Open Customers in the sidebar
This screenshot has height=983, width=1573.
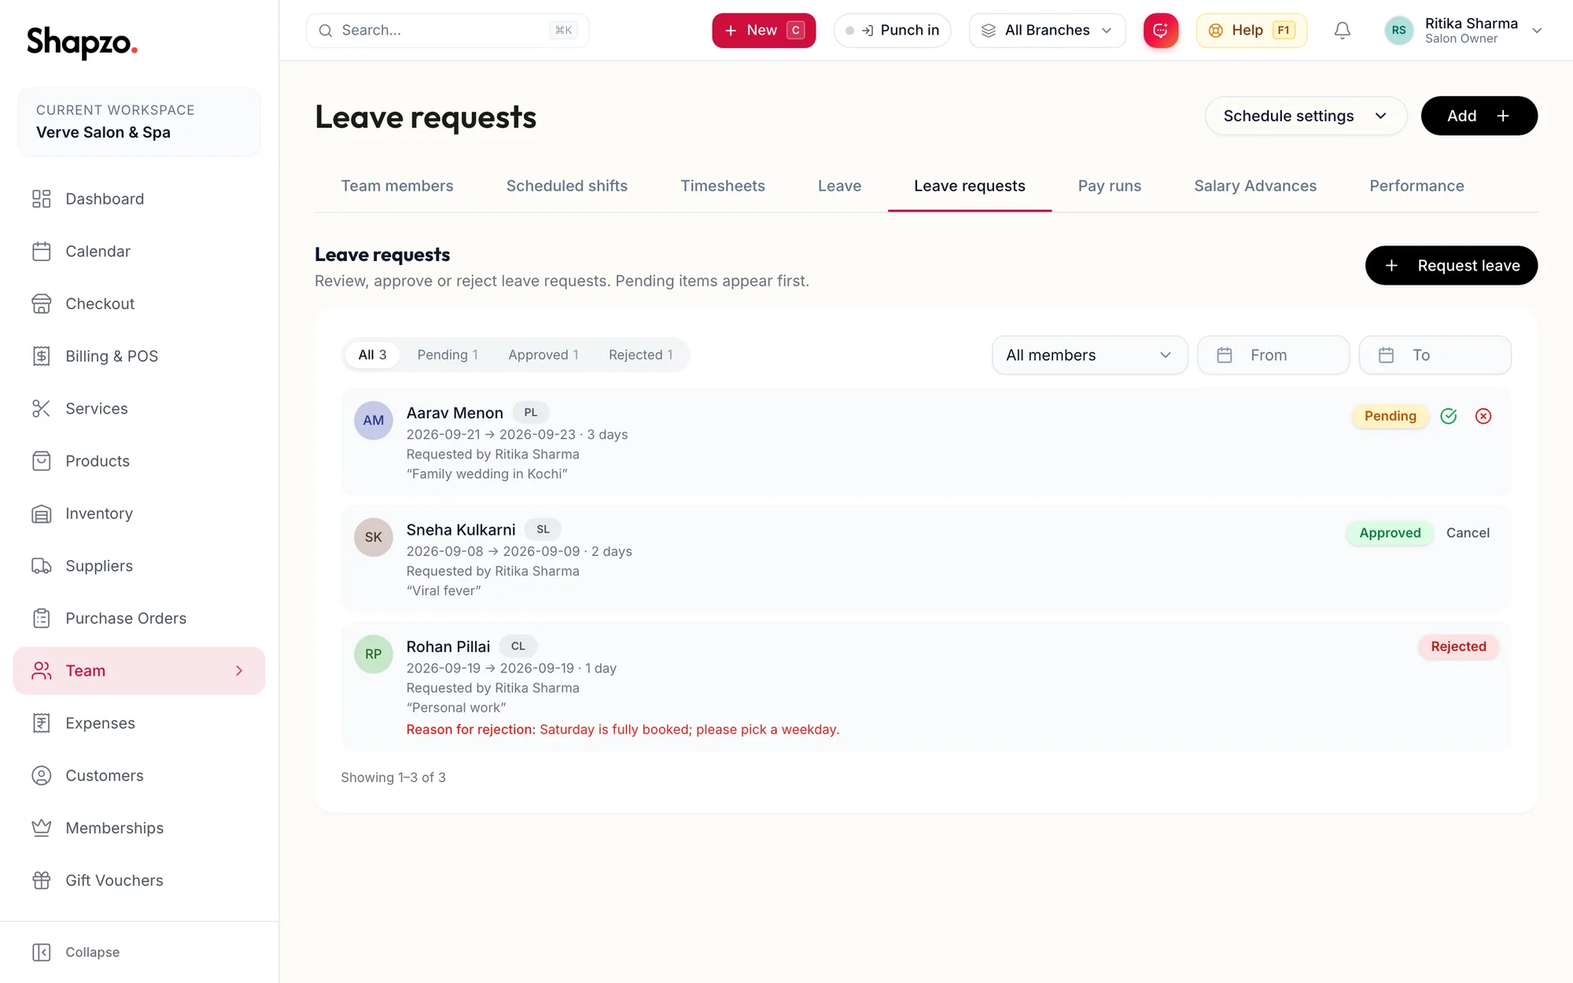pos(139,775)
